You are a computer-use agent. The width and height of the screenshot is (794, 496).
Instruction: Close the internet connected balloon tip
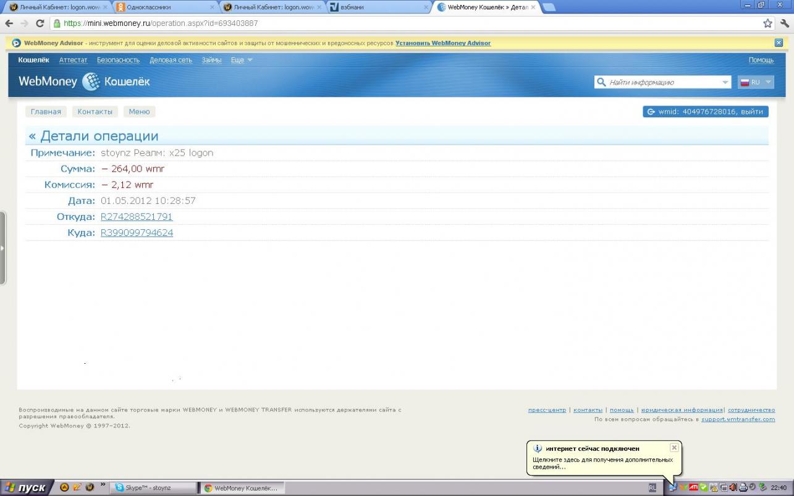(674, 448)
